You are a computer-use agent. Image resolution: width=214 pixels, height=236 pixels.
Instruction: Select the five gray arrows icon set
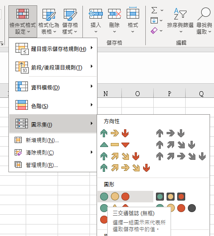(181, 156)
